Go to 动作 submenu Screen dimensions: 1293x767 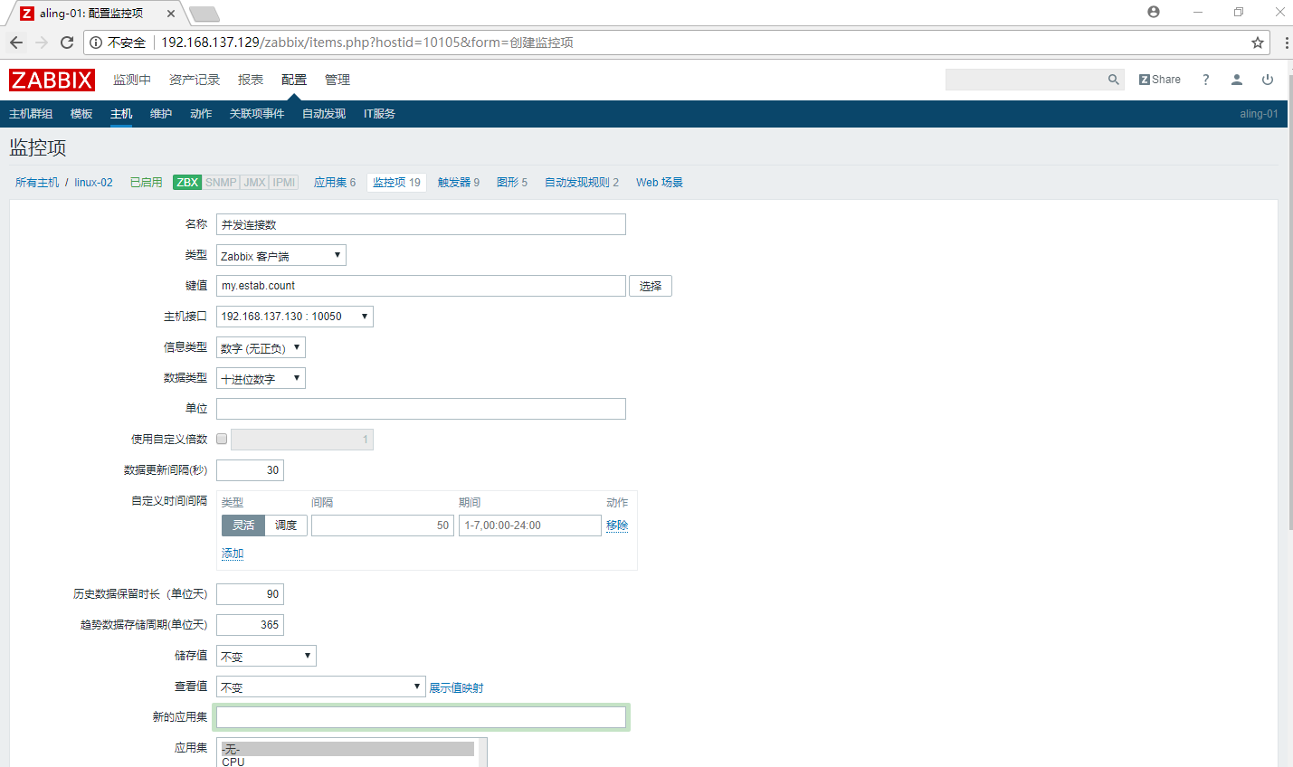(201, 114)
